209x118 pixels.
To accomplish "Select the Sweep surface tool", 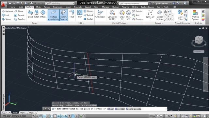I will pyautogui.click(x=7, y=19).
